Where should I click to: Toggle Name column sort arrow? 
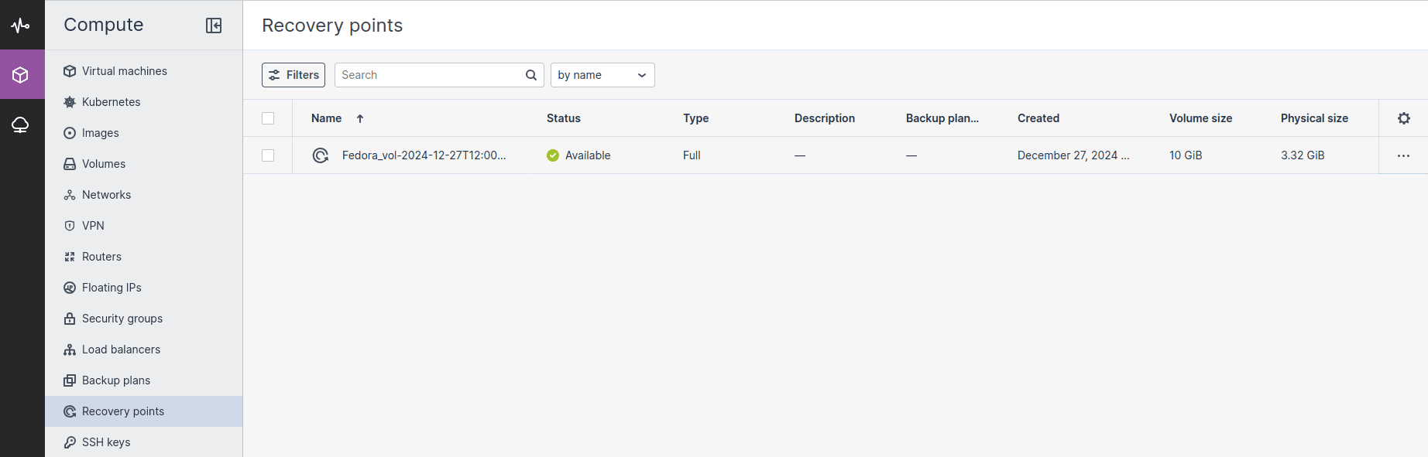click(360, 118)
